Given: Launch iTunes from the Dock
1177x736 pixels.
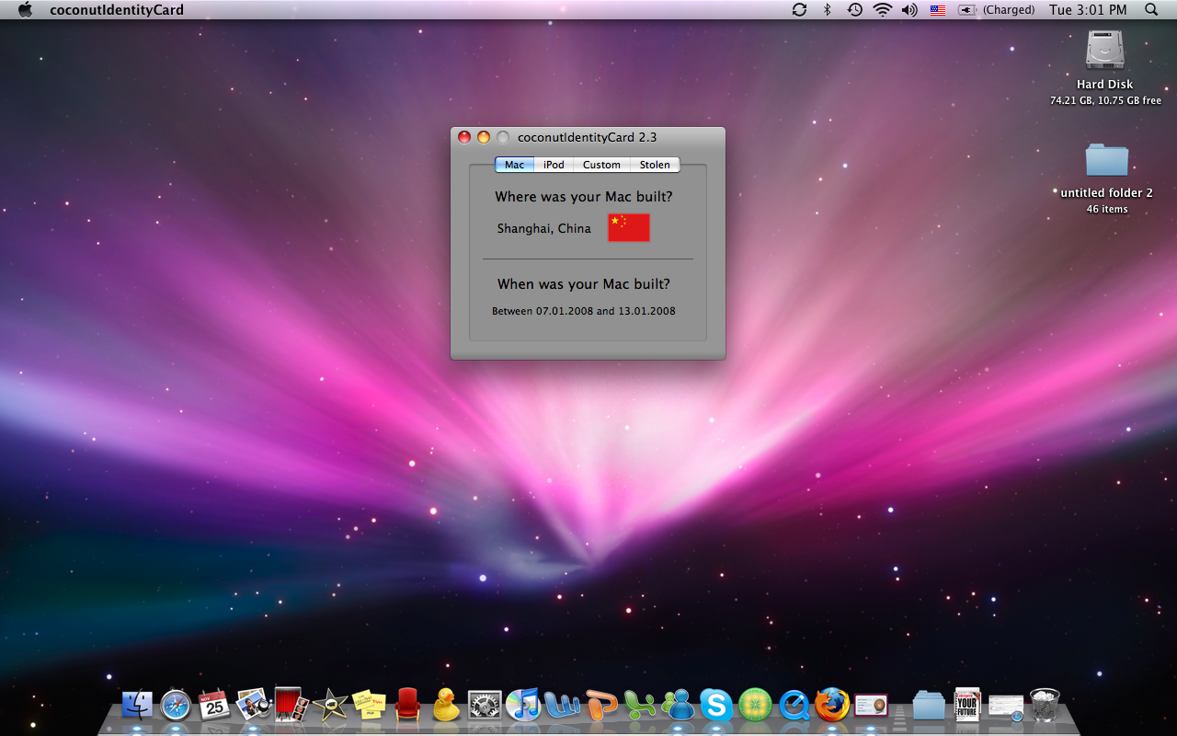Looking at the screenshot, I should [523, 705].
